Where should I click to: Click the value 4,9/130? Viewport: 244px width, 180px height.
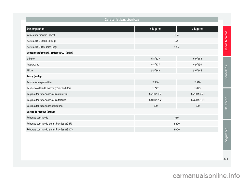point(197,65)
